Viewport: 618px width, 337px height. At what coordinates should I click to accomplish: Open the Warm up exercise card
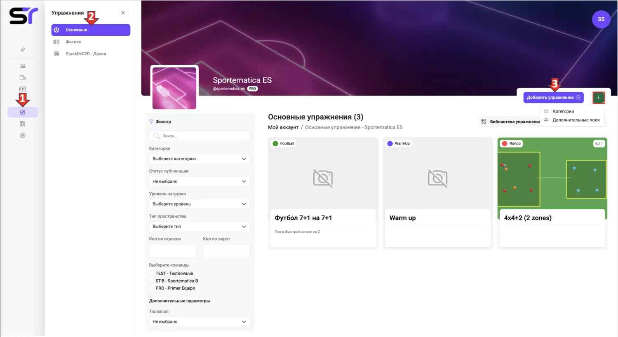(437, 193)
